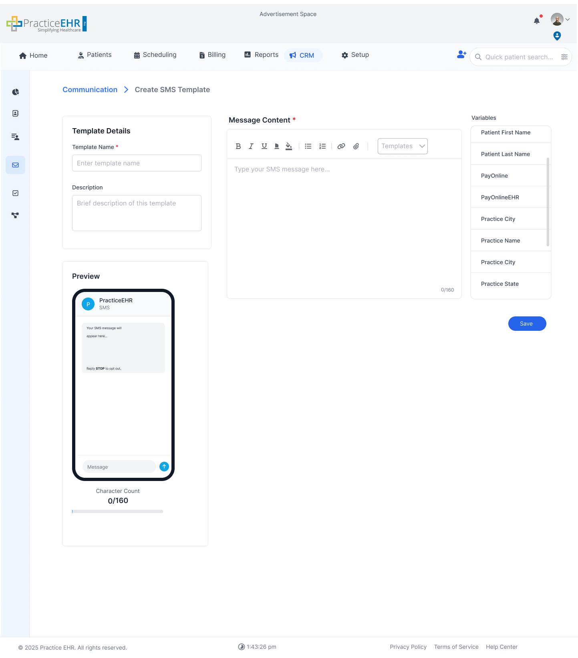Select the CRM tab
The height and width of the screenshot is (658, 578).
pyautogui.click(x=303, y=55)
